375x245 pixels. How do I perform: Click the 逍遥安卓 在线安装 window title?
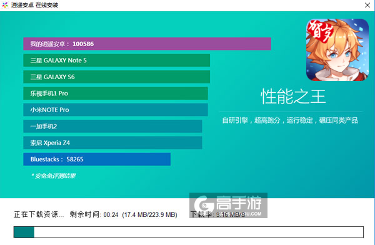click(34, 5)
